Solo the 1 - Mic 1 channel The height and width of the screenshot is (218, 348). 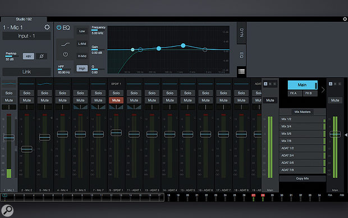[x=9, y=93]
